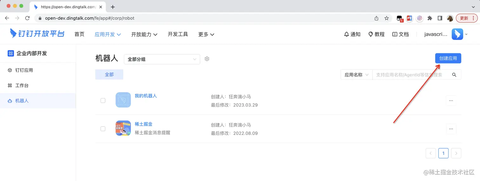This screenshot has height=181, width=480.
Task: Click the extension icon with red badge
Action: coord(400,19)
